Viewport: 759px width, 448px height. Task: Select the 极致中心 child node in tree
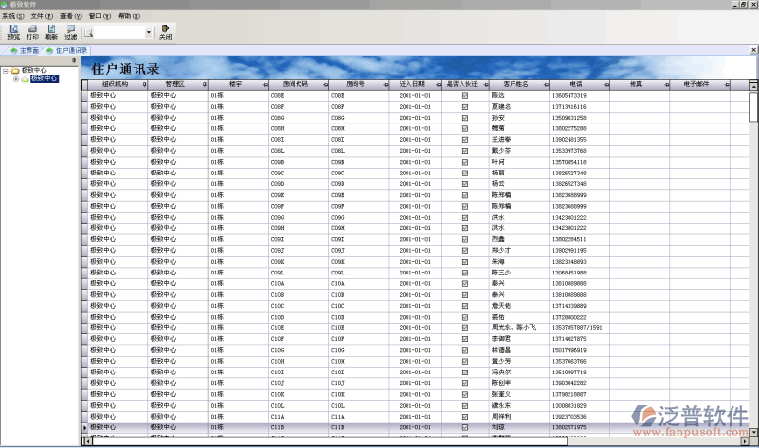pos(43,78)
